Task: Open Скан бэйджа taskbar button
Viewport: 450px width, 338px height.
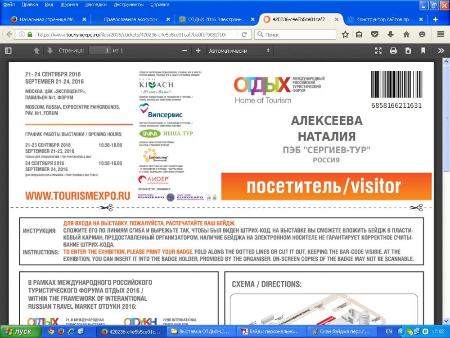Action: [341, 332]
